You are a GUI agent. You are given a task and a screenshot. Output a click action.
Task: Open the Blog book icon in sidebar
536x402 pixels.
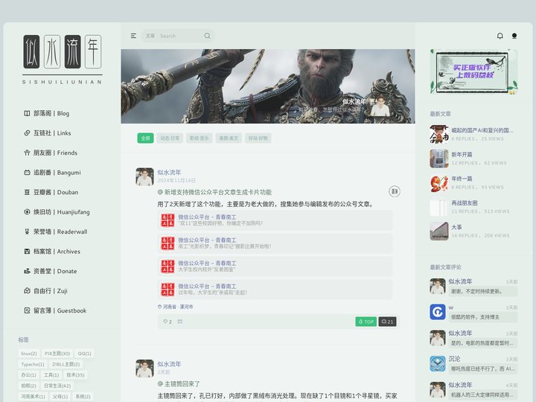[27, 113]
